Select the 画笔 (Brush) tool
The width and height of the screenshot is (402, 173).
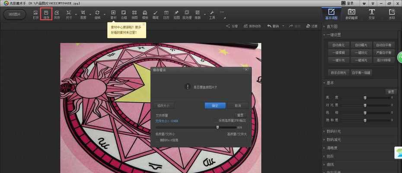[x=155, y=15]
